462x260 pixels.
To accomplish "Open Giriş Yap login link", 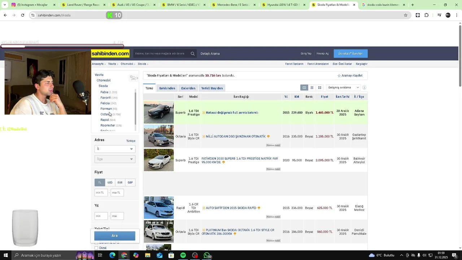I will [306, 53].
